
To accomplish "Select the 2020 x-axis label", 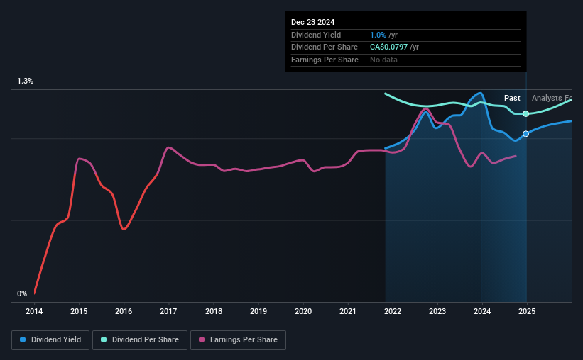I will tap(303, 311).
